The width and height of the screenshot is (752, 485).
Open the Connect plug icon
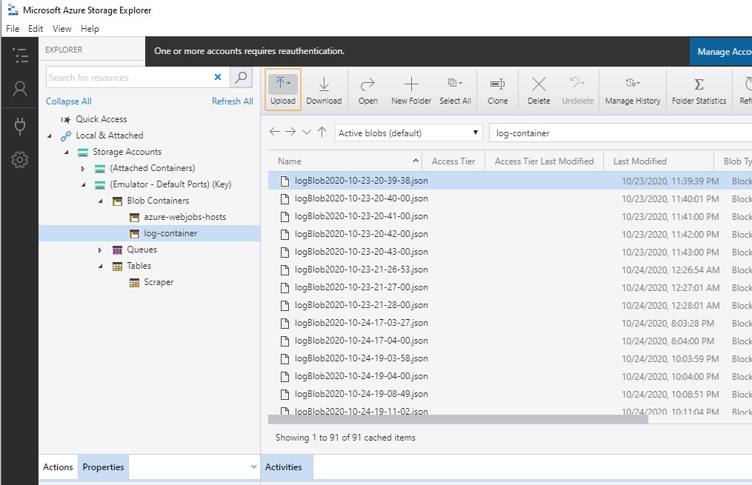20,126
